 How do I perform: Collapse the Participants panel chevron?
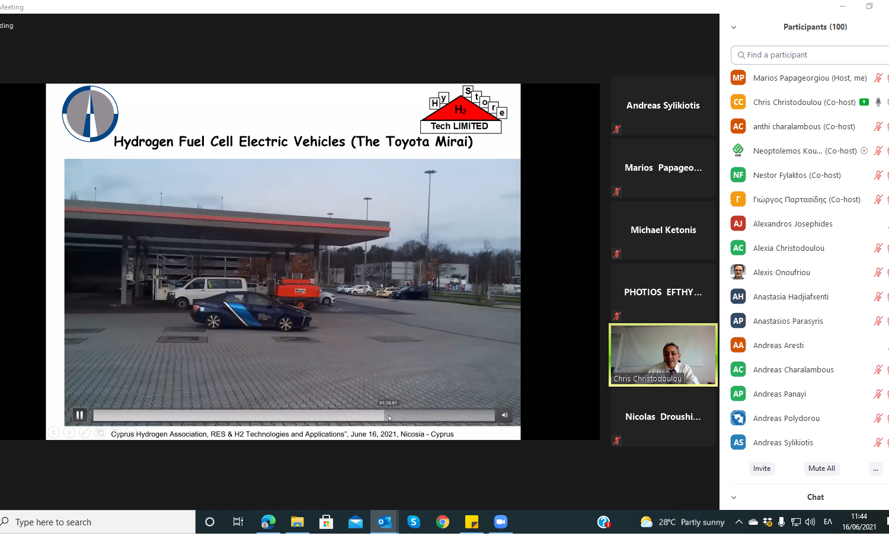click(x=734, y=27)
